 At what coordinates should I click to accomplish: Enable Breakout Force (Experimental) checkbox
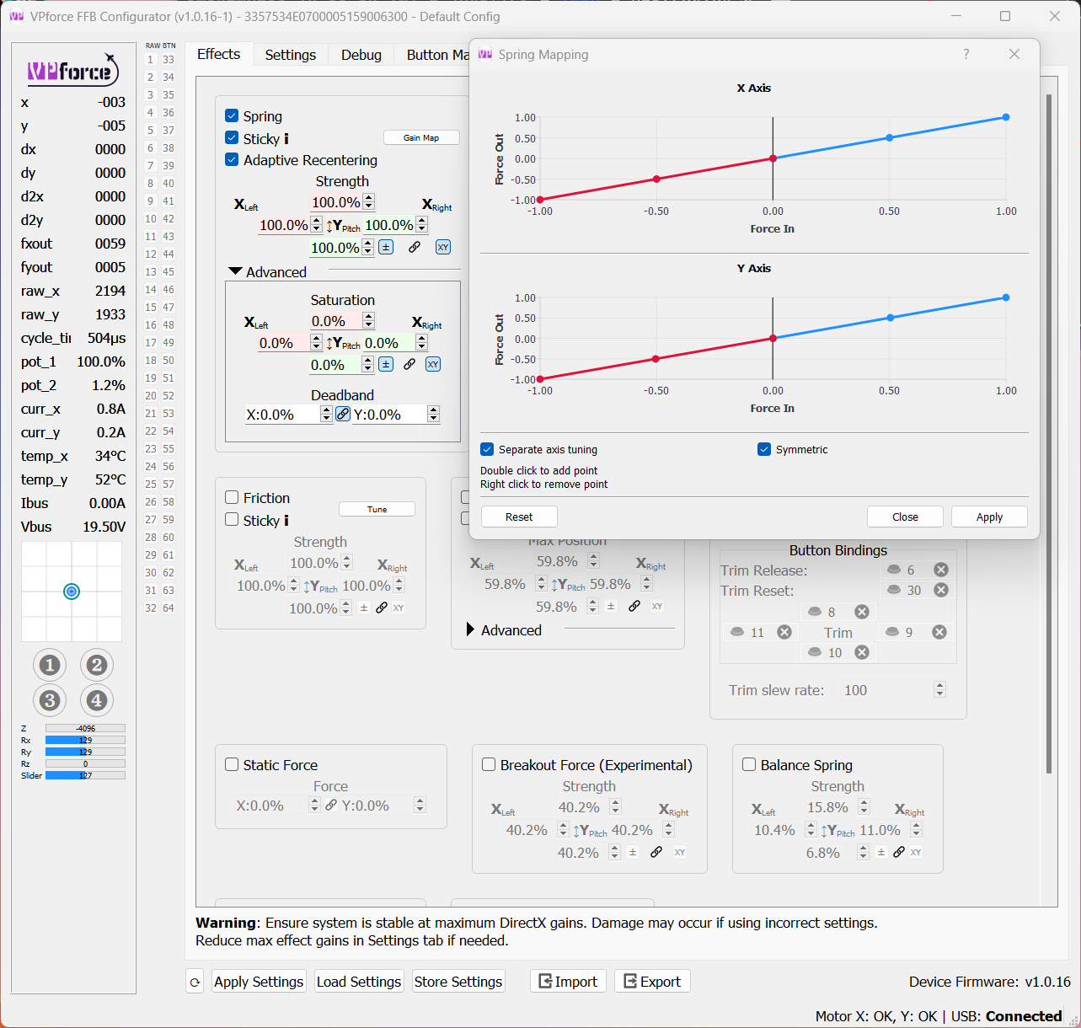pos(489,764)
